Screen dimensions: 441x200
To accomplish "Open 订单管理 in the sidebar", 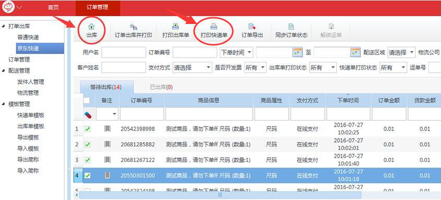I will coord(19,59).
